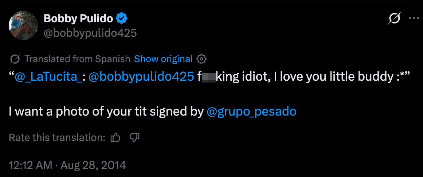Click the blurred censored word in the post

click(208, 77)
